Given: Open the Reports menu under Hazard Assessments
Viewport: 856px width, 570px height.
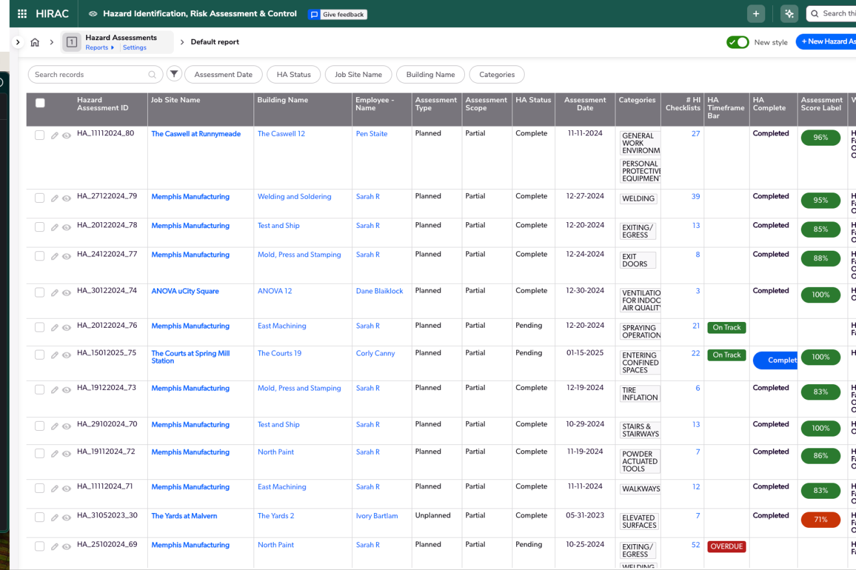Looking at the screenshot, I should point(98,48).
